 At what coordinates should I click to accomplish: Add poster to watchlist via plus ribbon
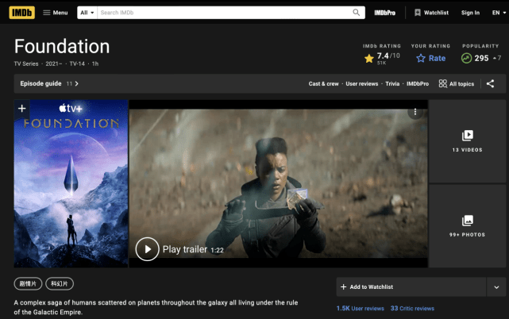tap(21, 109)
